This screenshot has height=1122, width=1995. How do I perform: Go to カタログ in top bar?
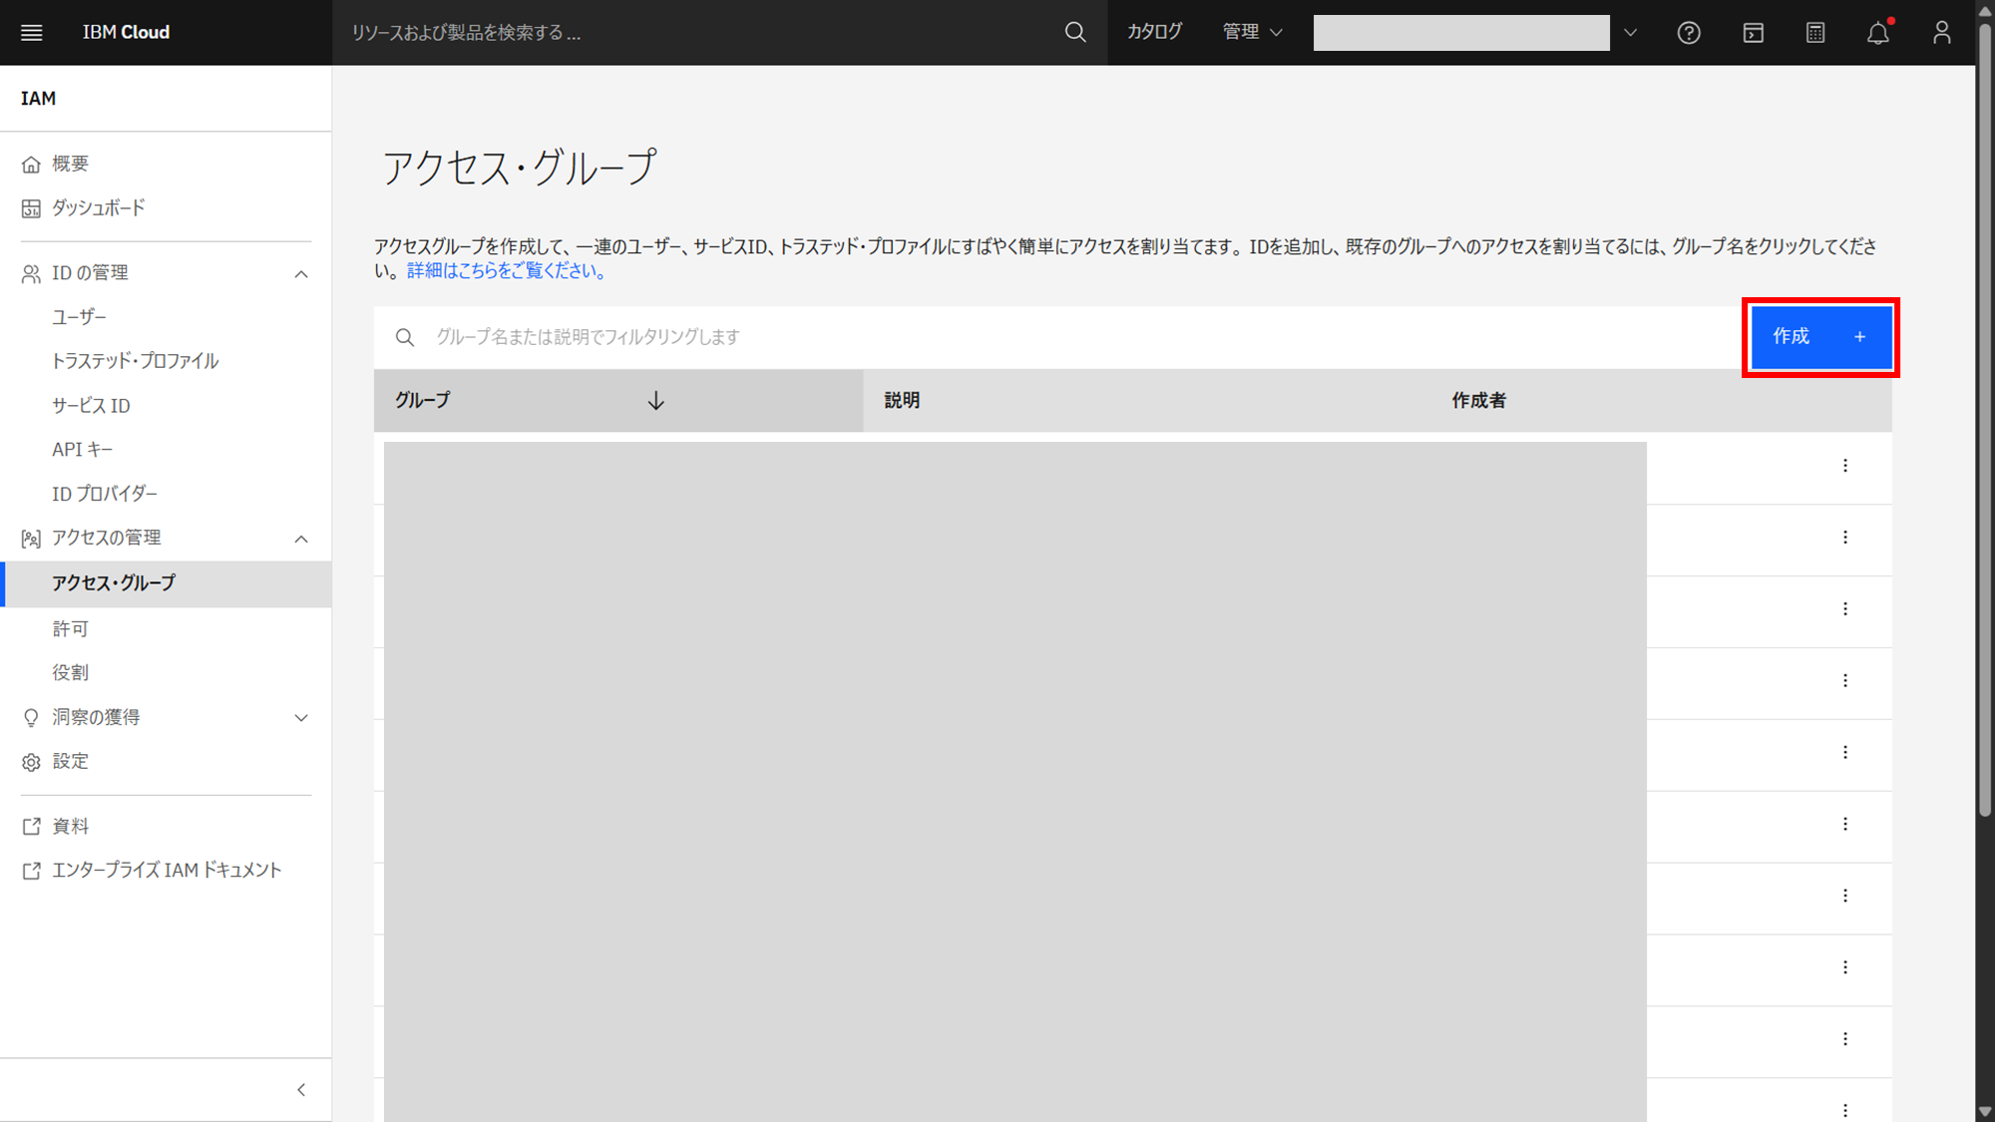click(x=1154, y=32)
